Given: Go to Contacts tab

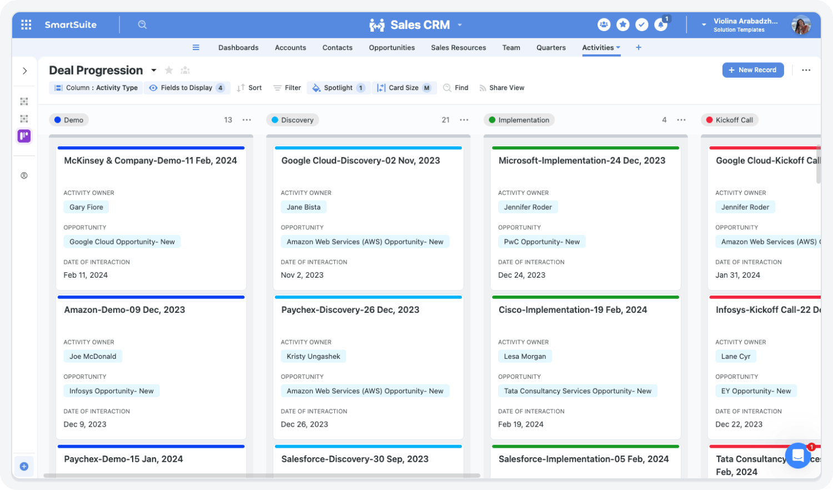Looking at the screenshot, I should coord(338,48).
